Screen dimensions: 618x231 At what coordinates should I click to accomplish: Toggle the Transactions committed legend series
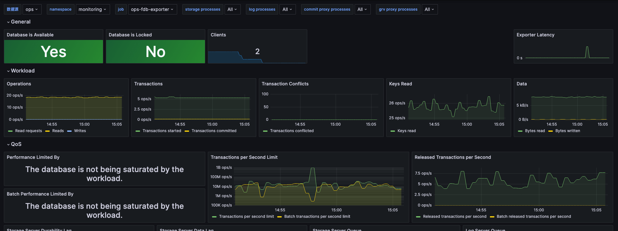click(214, 131)
